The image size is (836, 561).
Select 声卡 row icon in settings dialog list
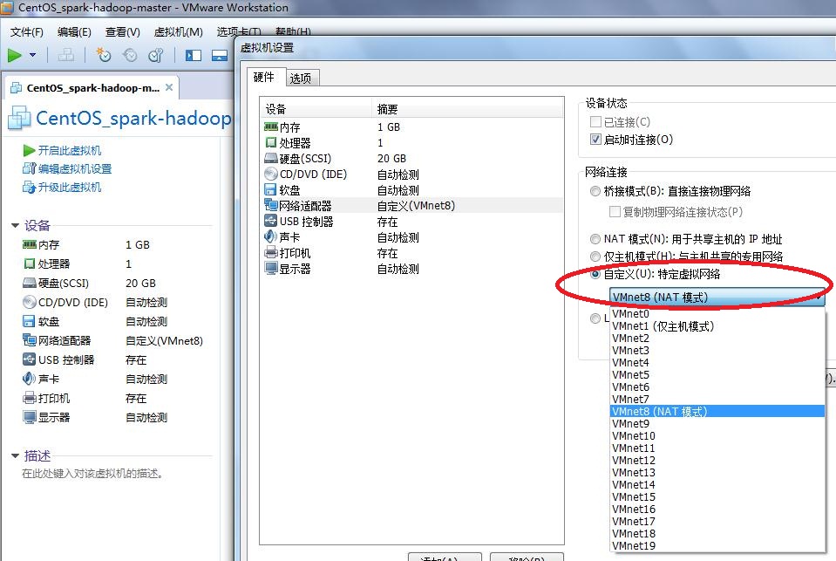(x=270, y=236)
